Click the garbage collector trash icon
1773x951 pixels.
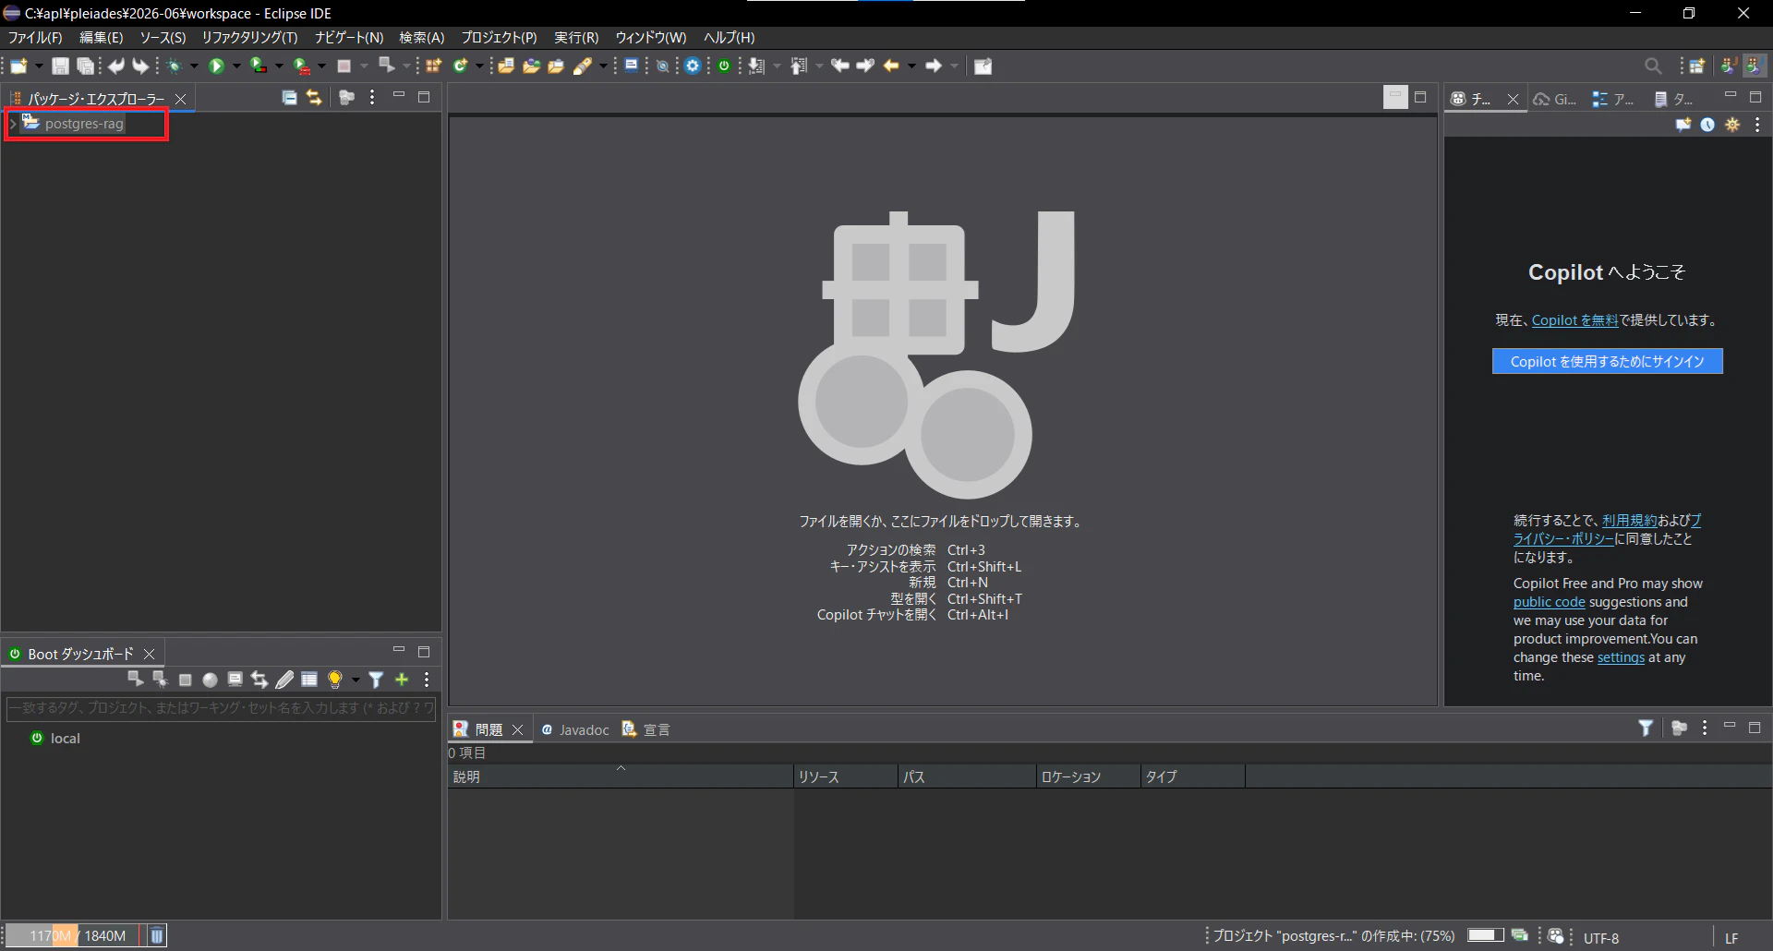click(x=157, y=935)
